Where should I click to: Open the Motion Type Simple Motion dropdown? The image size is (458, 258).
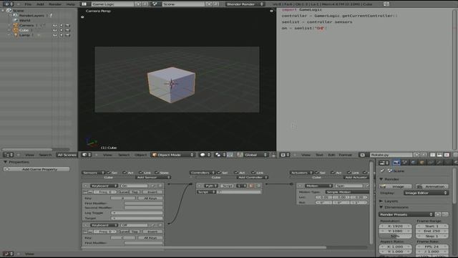347,192
